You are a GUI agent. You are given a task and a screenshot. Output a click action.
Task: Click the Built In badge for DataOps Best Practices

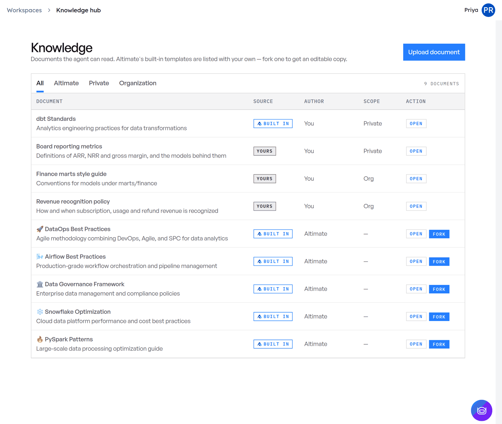pos(273,234)
